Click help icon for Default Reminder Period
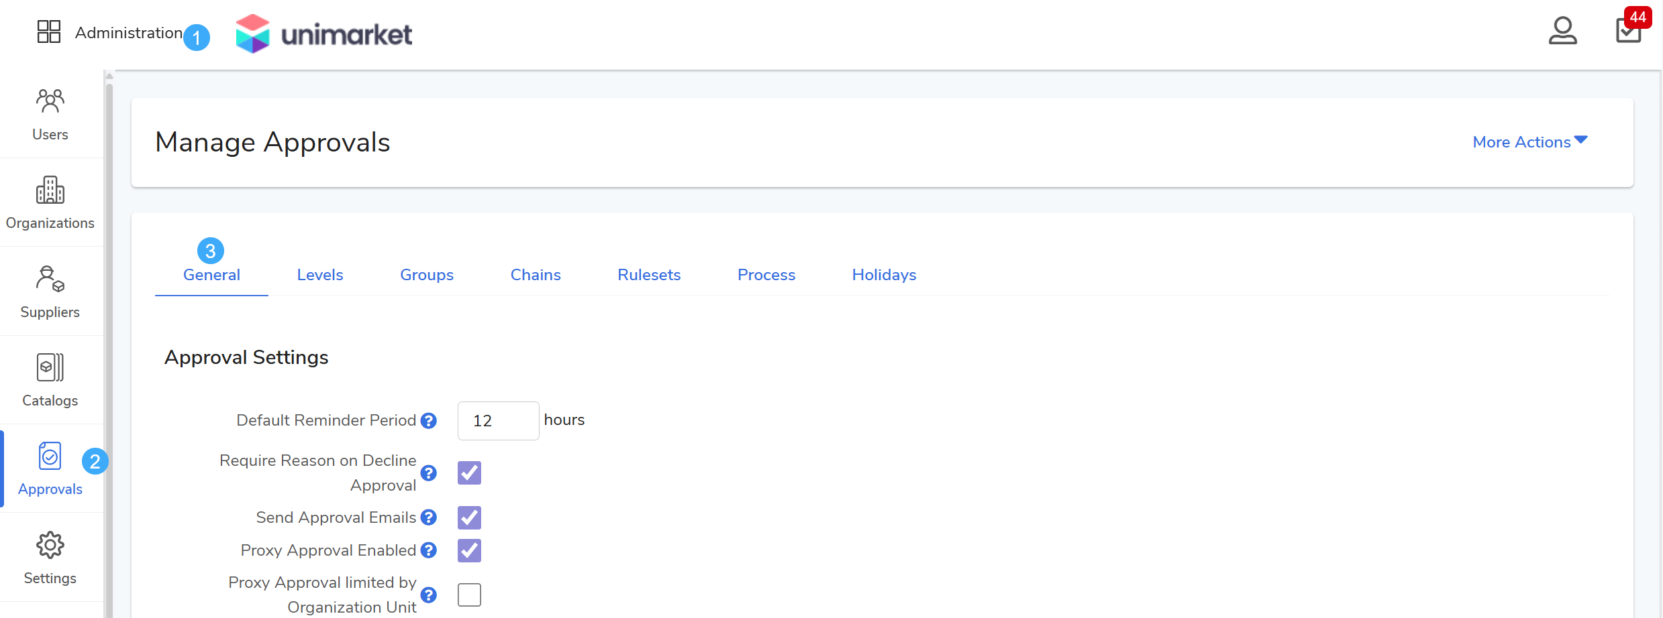The height and width of the screenshot is (618, 1663). click(x=429, y=421)
